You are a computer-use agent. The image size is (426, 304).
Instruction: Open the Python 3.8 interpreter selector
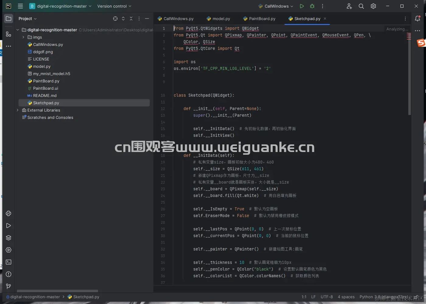click(x=384, y=297)
